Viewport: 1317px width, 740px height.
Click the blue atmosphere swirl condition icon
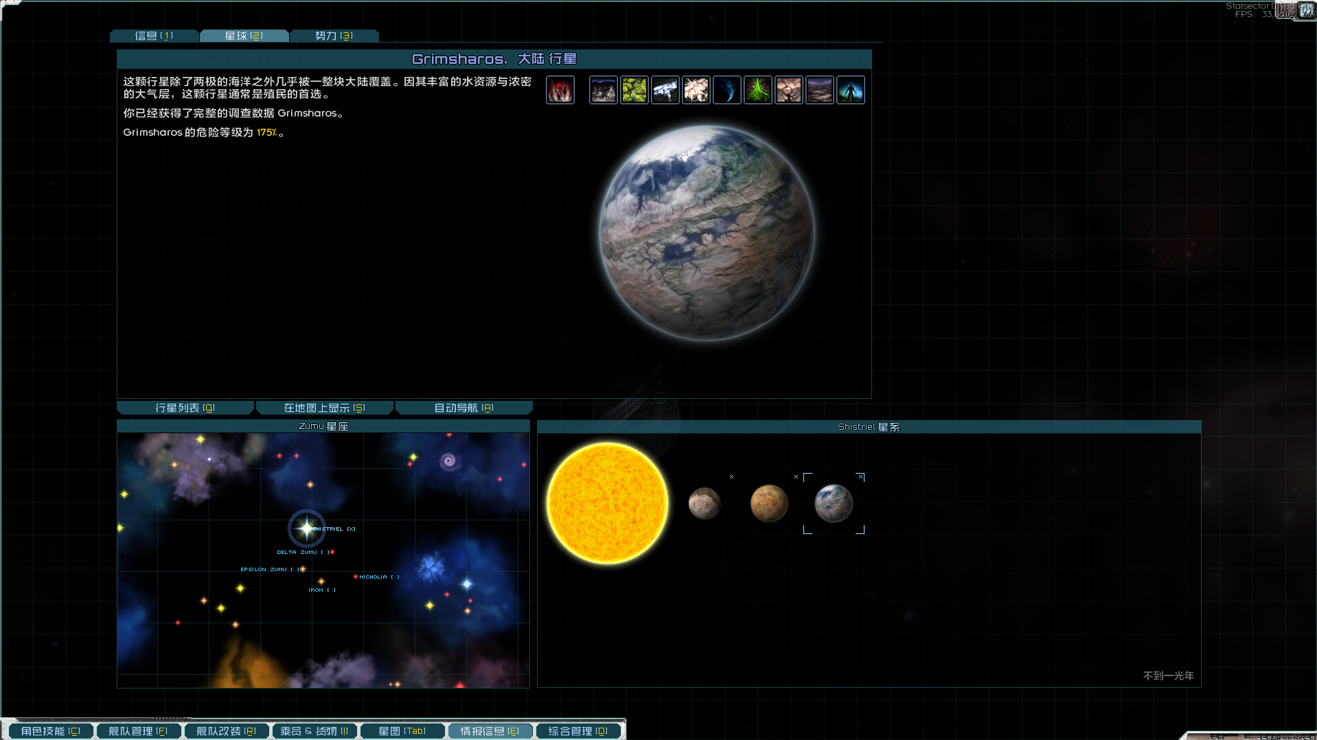tap(726, 90)
